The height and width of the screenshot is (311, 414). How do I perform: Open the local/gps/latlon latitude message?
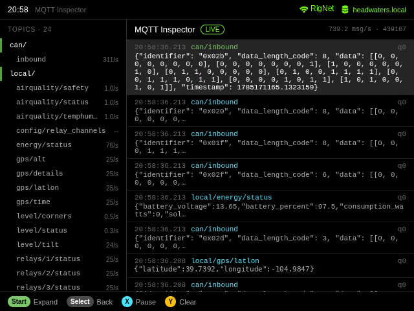click(270, 266)
